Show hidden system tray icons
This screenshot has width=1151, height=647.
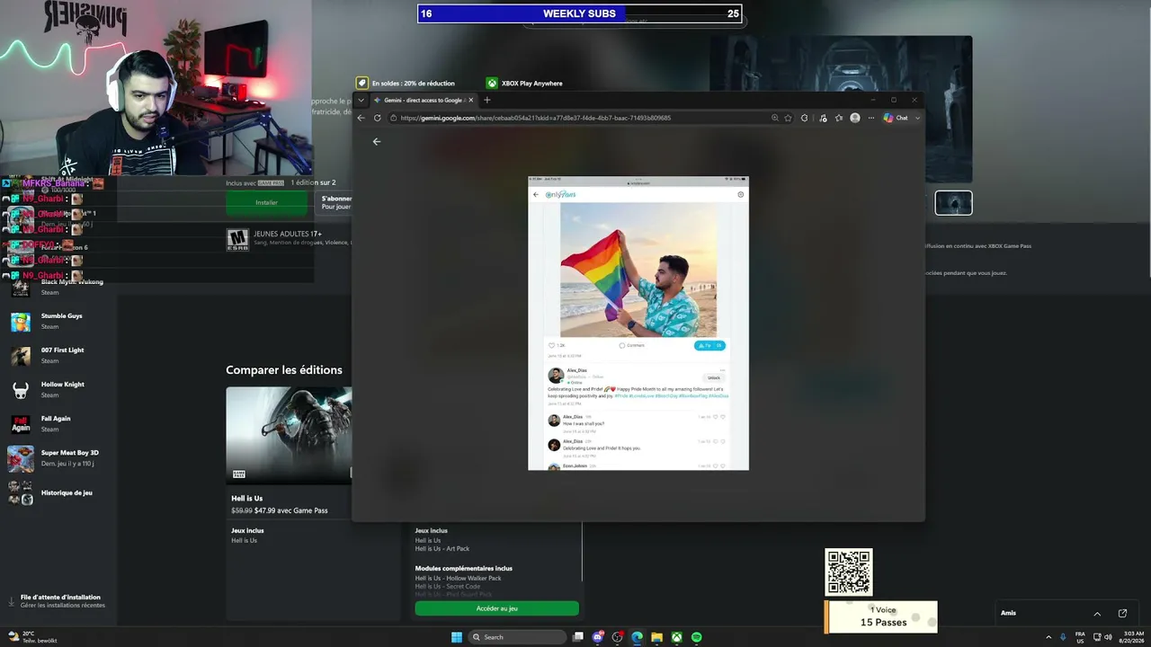pos(1048,637)
